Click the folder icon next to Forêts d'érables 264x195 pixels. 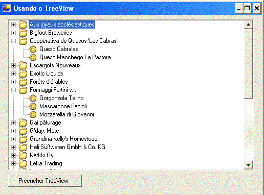coord(23,82)
